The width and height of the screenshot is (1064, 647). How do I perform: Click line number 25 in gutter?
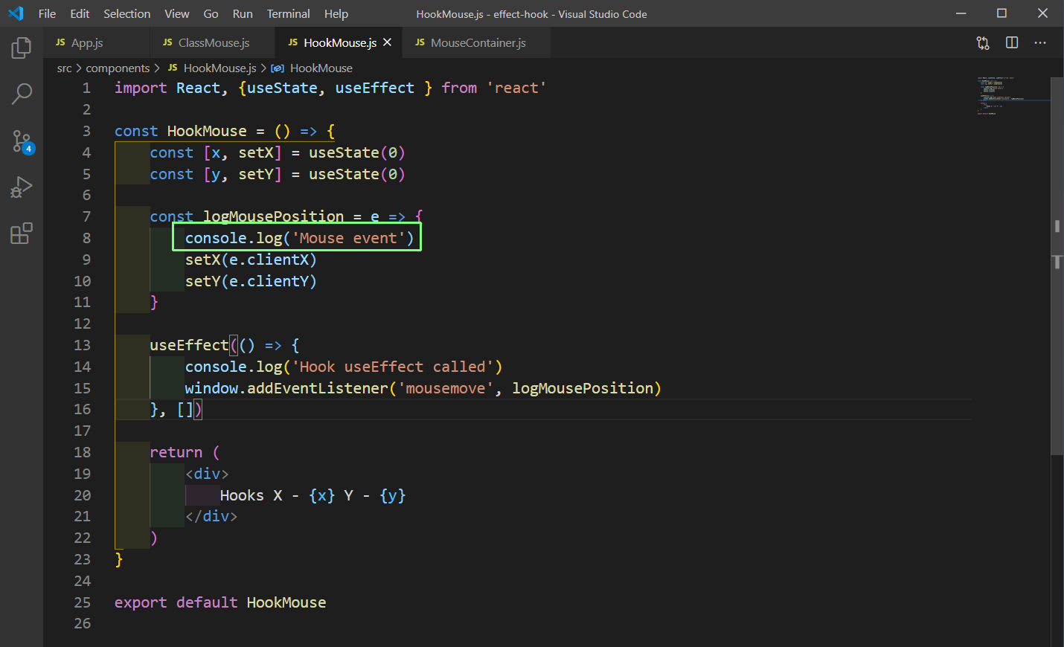[x=82, y=602]
